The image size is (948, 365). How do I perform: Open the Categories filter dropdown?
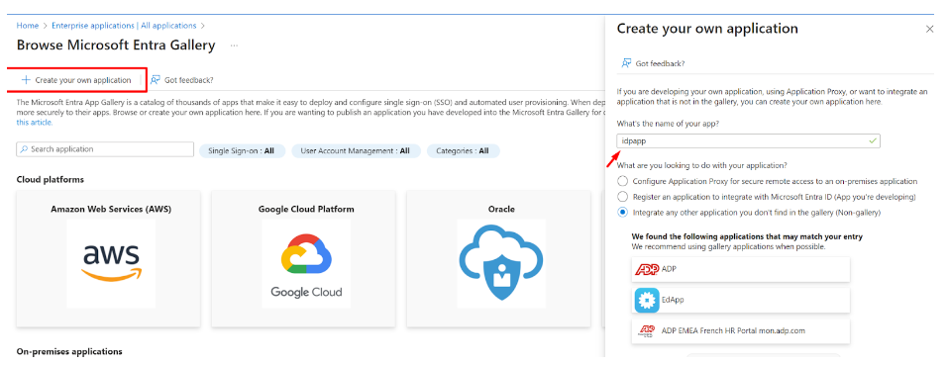point(464,150)
